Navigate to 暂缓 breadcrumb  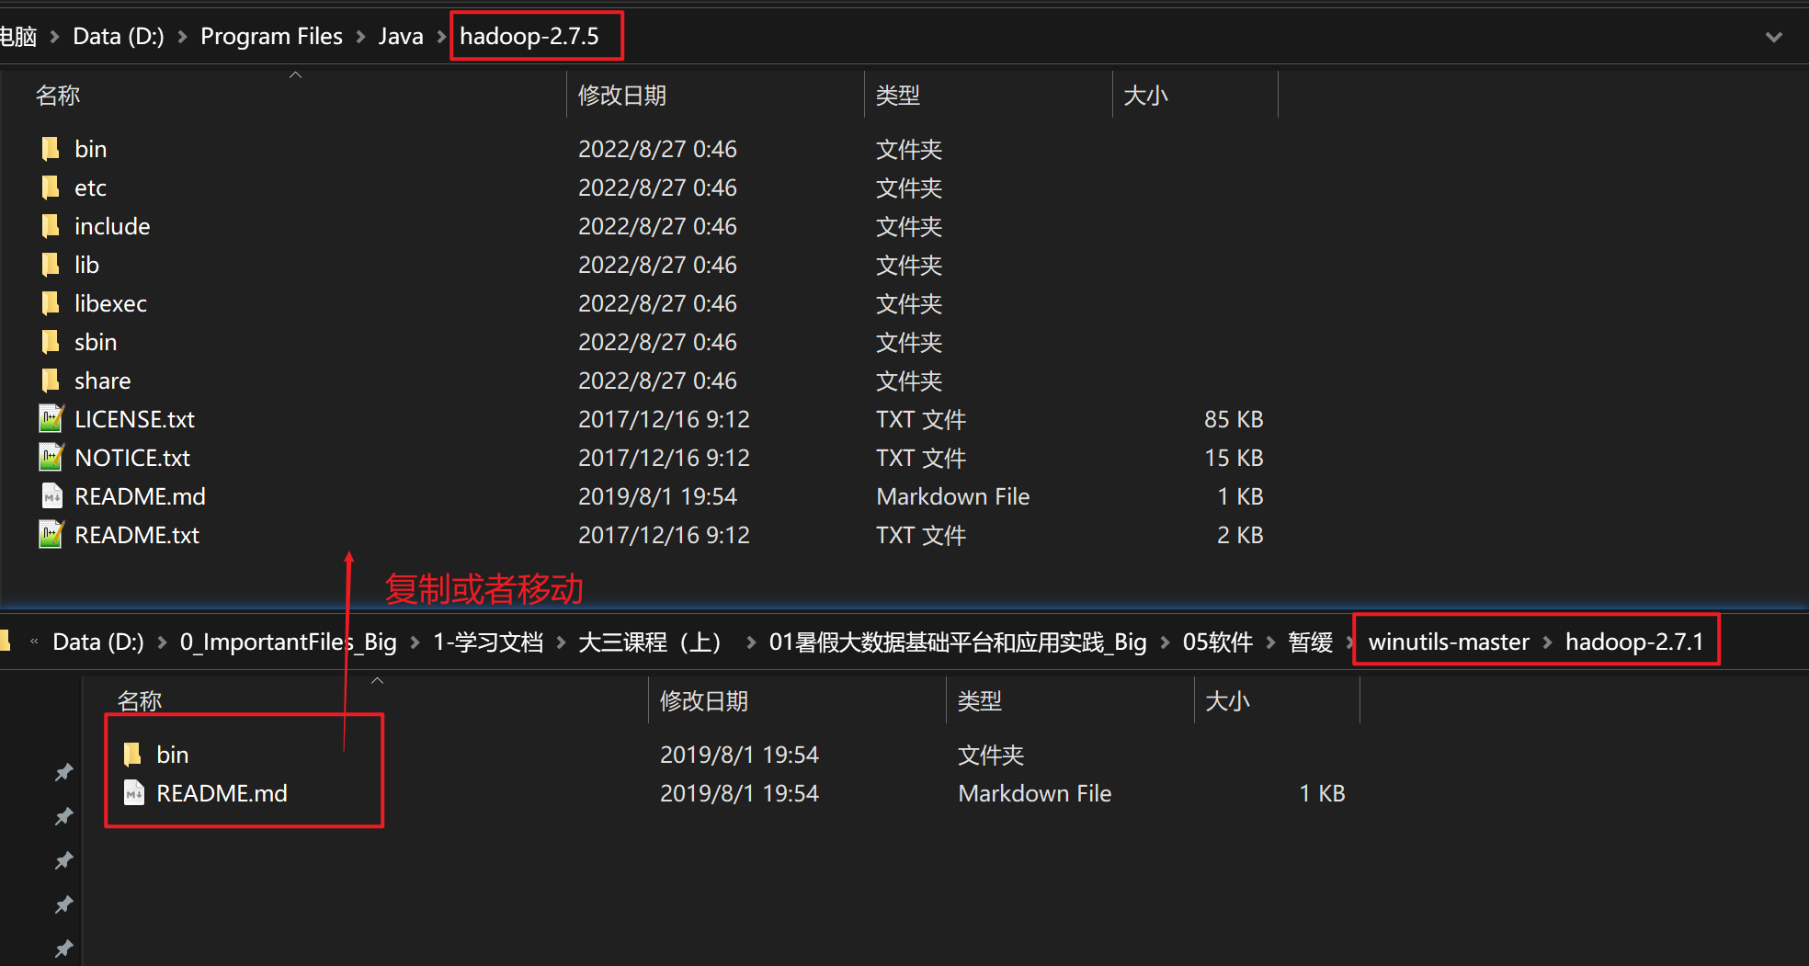pyautogui.click(x=1311, y=642)
